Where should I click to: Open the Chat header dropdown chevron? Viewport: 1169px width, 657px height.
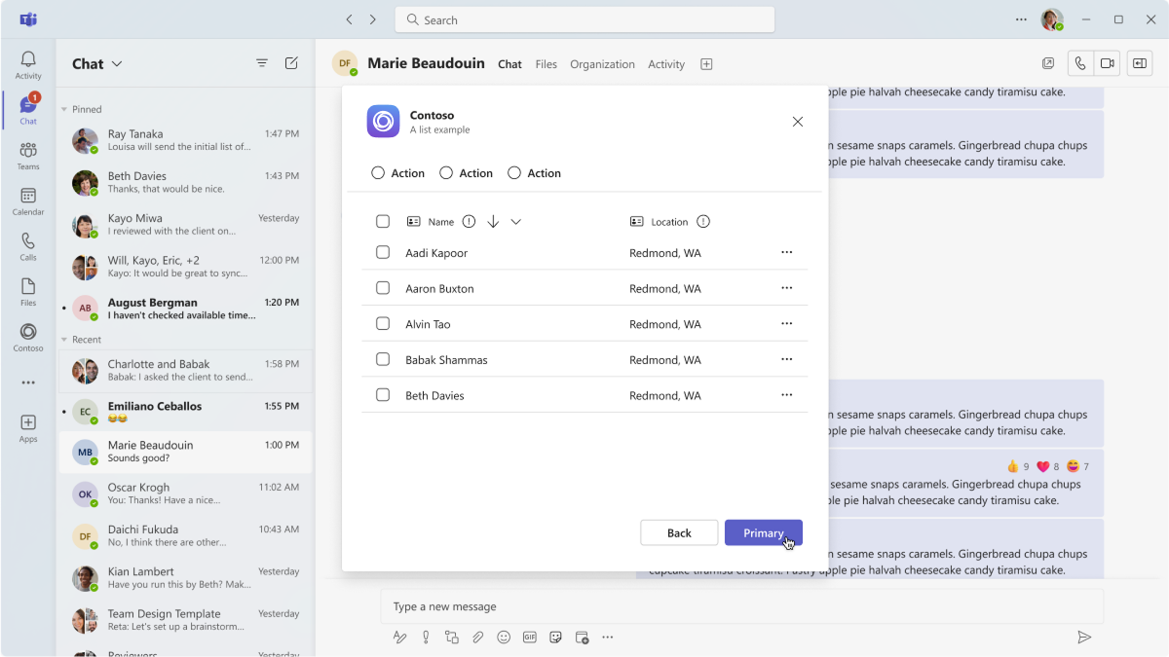tap(117, 64)
